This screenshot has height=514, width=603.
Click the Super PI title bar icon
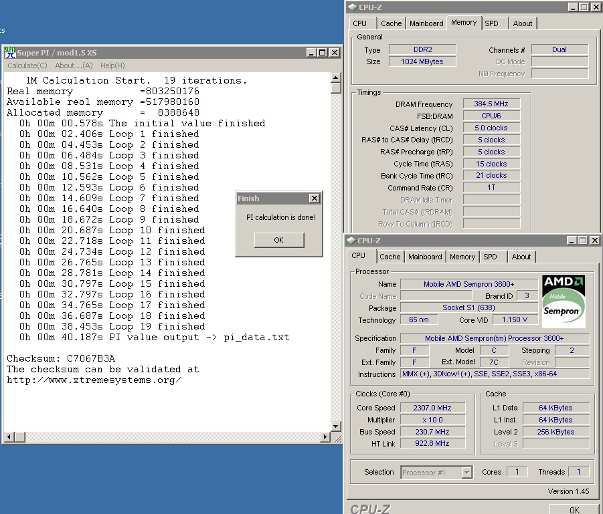tap(11, 53)
